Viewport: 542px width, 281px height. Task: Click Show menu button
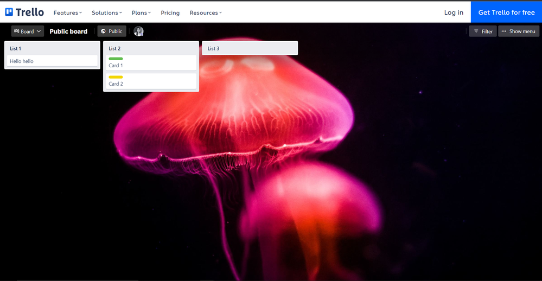click(519, 31)
